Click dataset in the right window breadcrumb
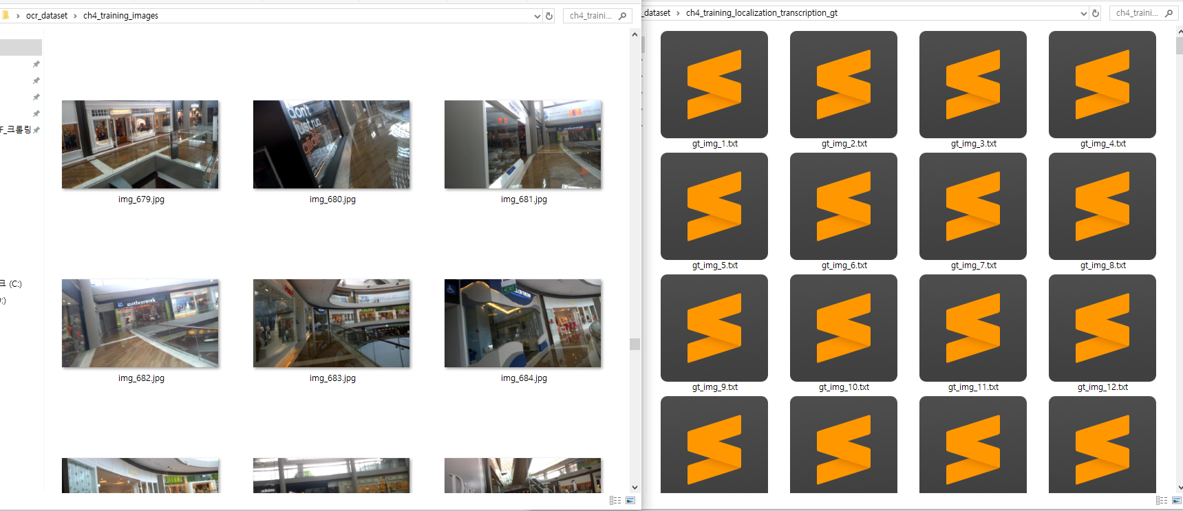 point(657,13)
